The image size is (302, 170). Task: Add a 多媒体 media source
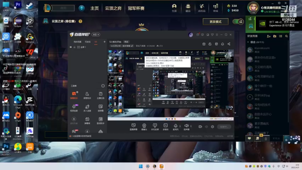click(x=165, y=127)
